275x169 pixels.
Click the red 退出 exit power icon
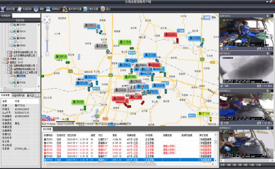[x=103, y=9]
